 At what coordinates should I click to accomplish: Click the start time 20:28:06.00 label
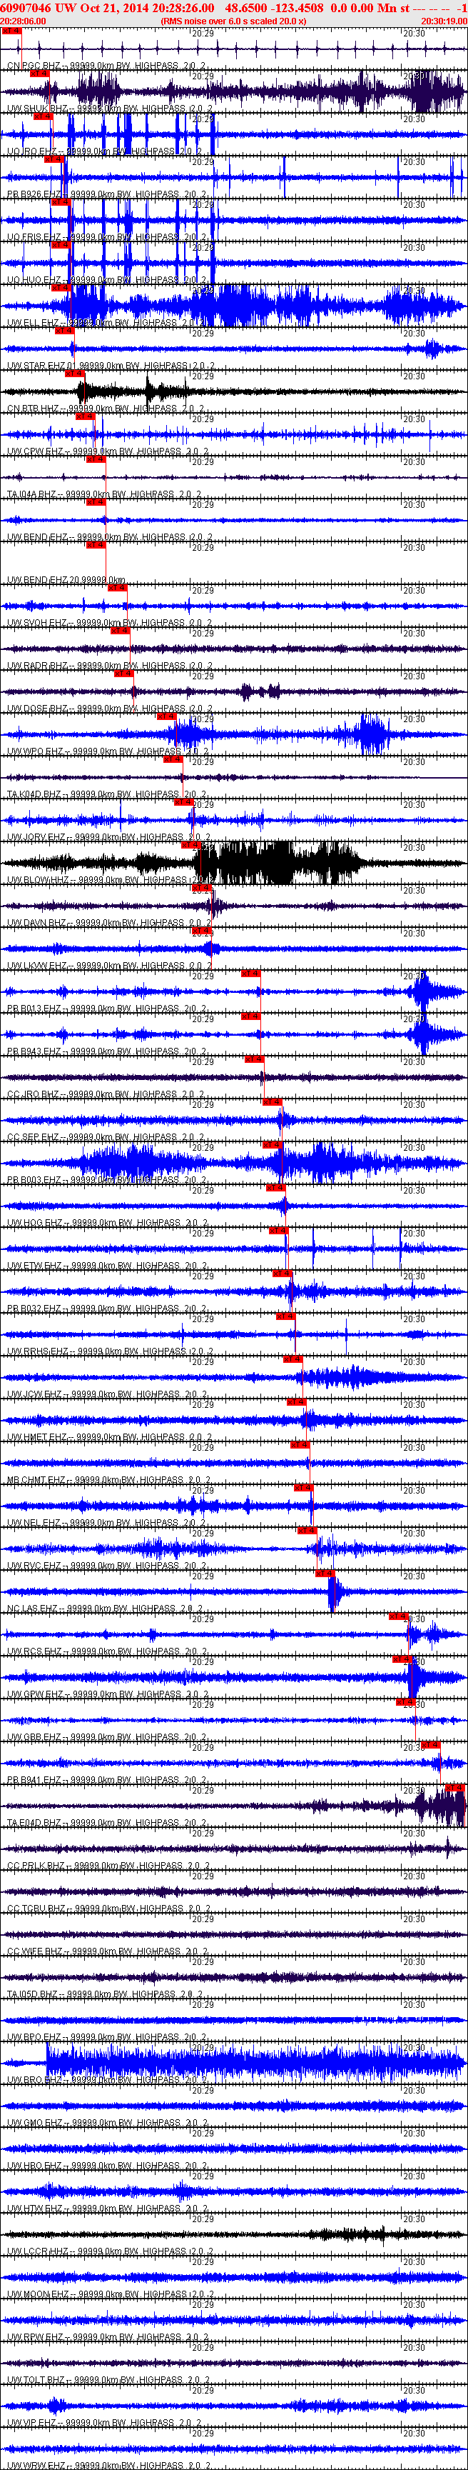[x=23, y=20]
